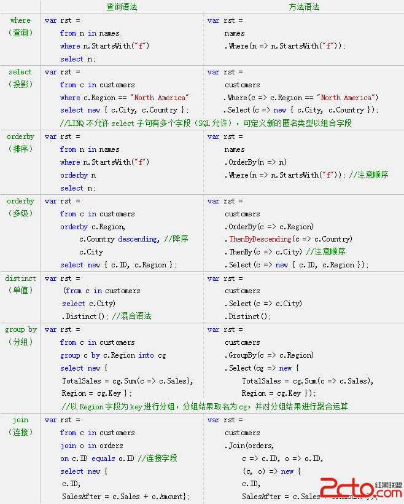Viewport: 404px width, 504px height.
Task: Select the 'where (查询)' row label
Action: (x=20, y=26)
